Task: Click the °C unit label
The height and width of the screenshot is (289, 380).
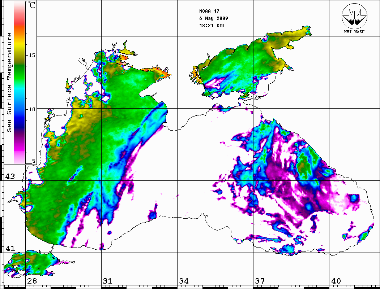Action: 32,5
